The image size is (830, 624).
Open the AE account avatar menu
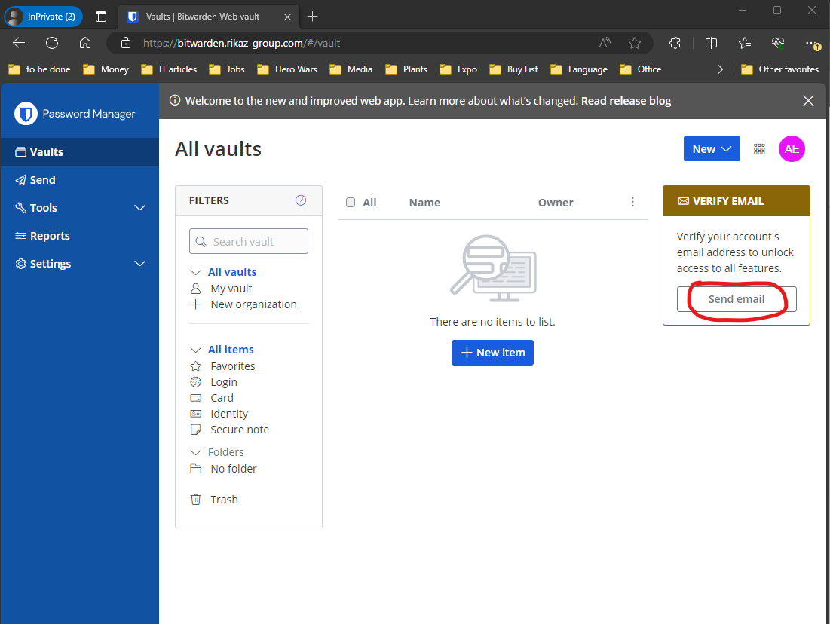pos(792,149)
